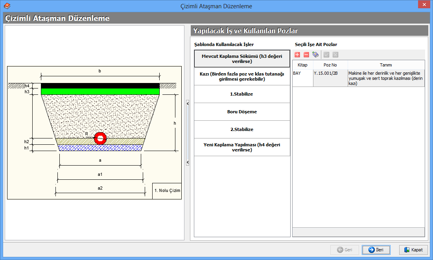
Task: Select the Kazı work item
Action: click(x=242, y=76)
